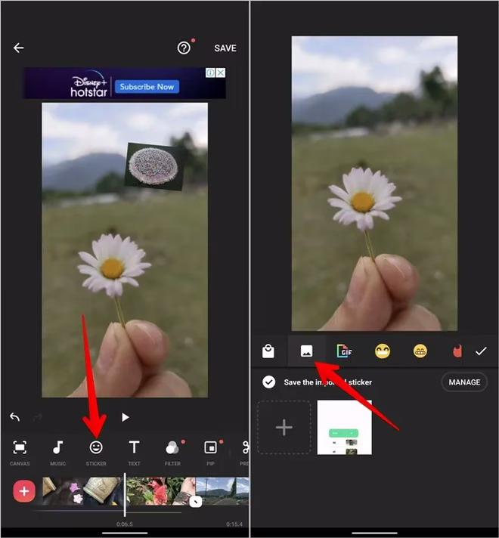Click the MANAGE button

pos(464,382)
